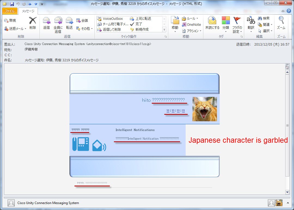Click the Meeting (会議) reply icon
Viewport: 294px width, 210px height.
82,20
